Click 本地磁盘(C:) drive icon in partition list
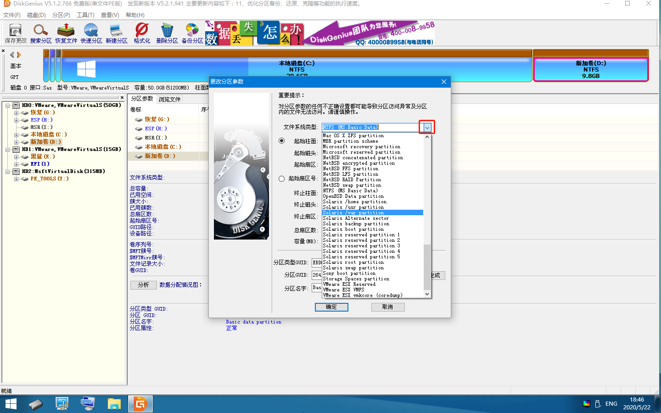The height and width of the screenshot is (413, 661). click(x=138, y=147)
